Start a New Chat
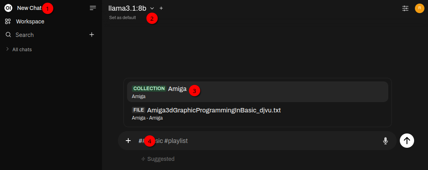Screen dimensions: 428x170 29,8
